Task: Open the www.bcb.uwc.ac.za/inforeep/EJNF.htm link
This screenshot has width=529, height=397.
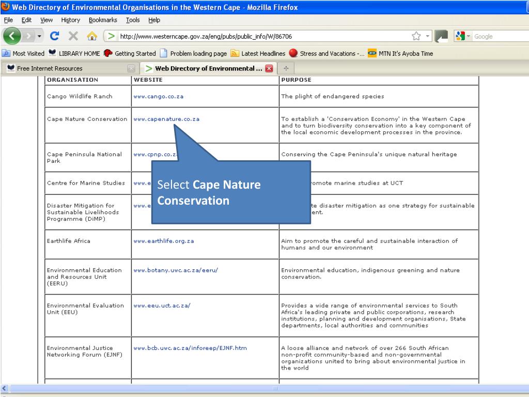Action: (x=190, y=348)
